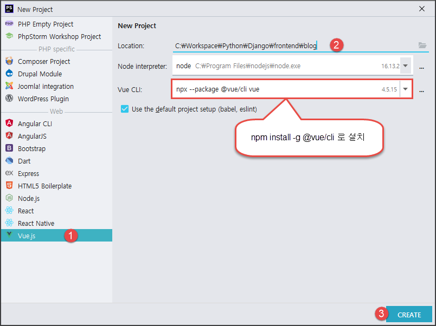Click the PHP Empty Project icon
The height and width of the screenshot is (326, 436).
[x=9, y=24]
